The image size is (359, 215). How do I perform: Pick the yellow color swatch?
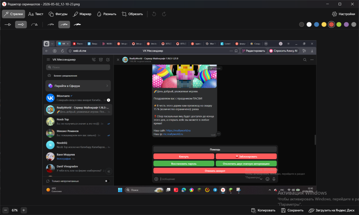click(x=324, y=24)
